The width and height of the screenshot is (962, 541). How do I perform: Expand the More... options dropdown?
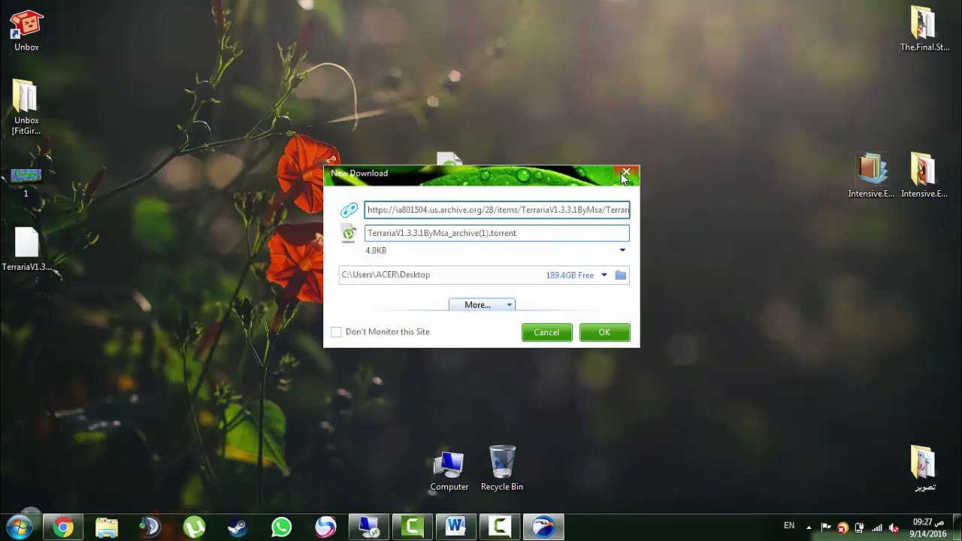[482, 305]
